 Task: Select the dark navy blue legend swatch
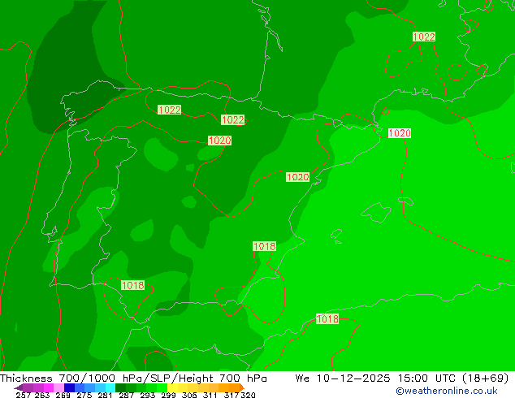[69, 387]
